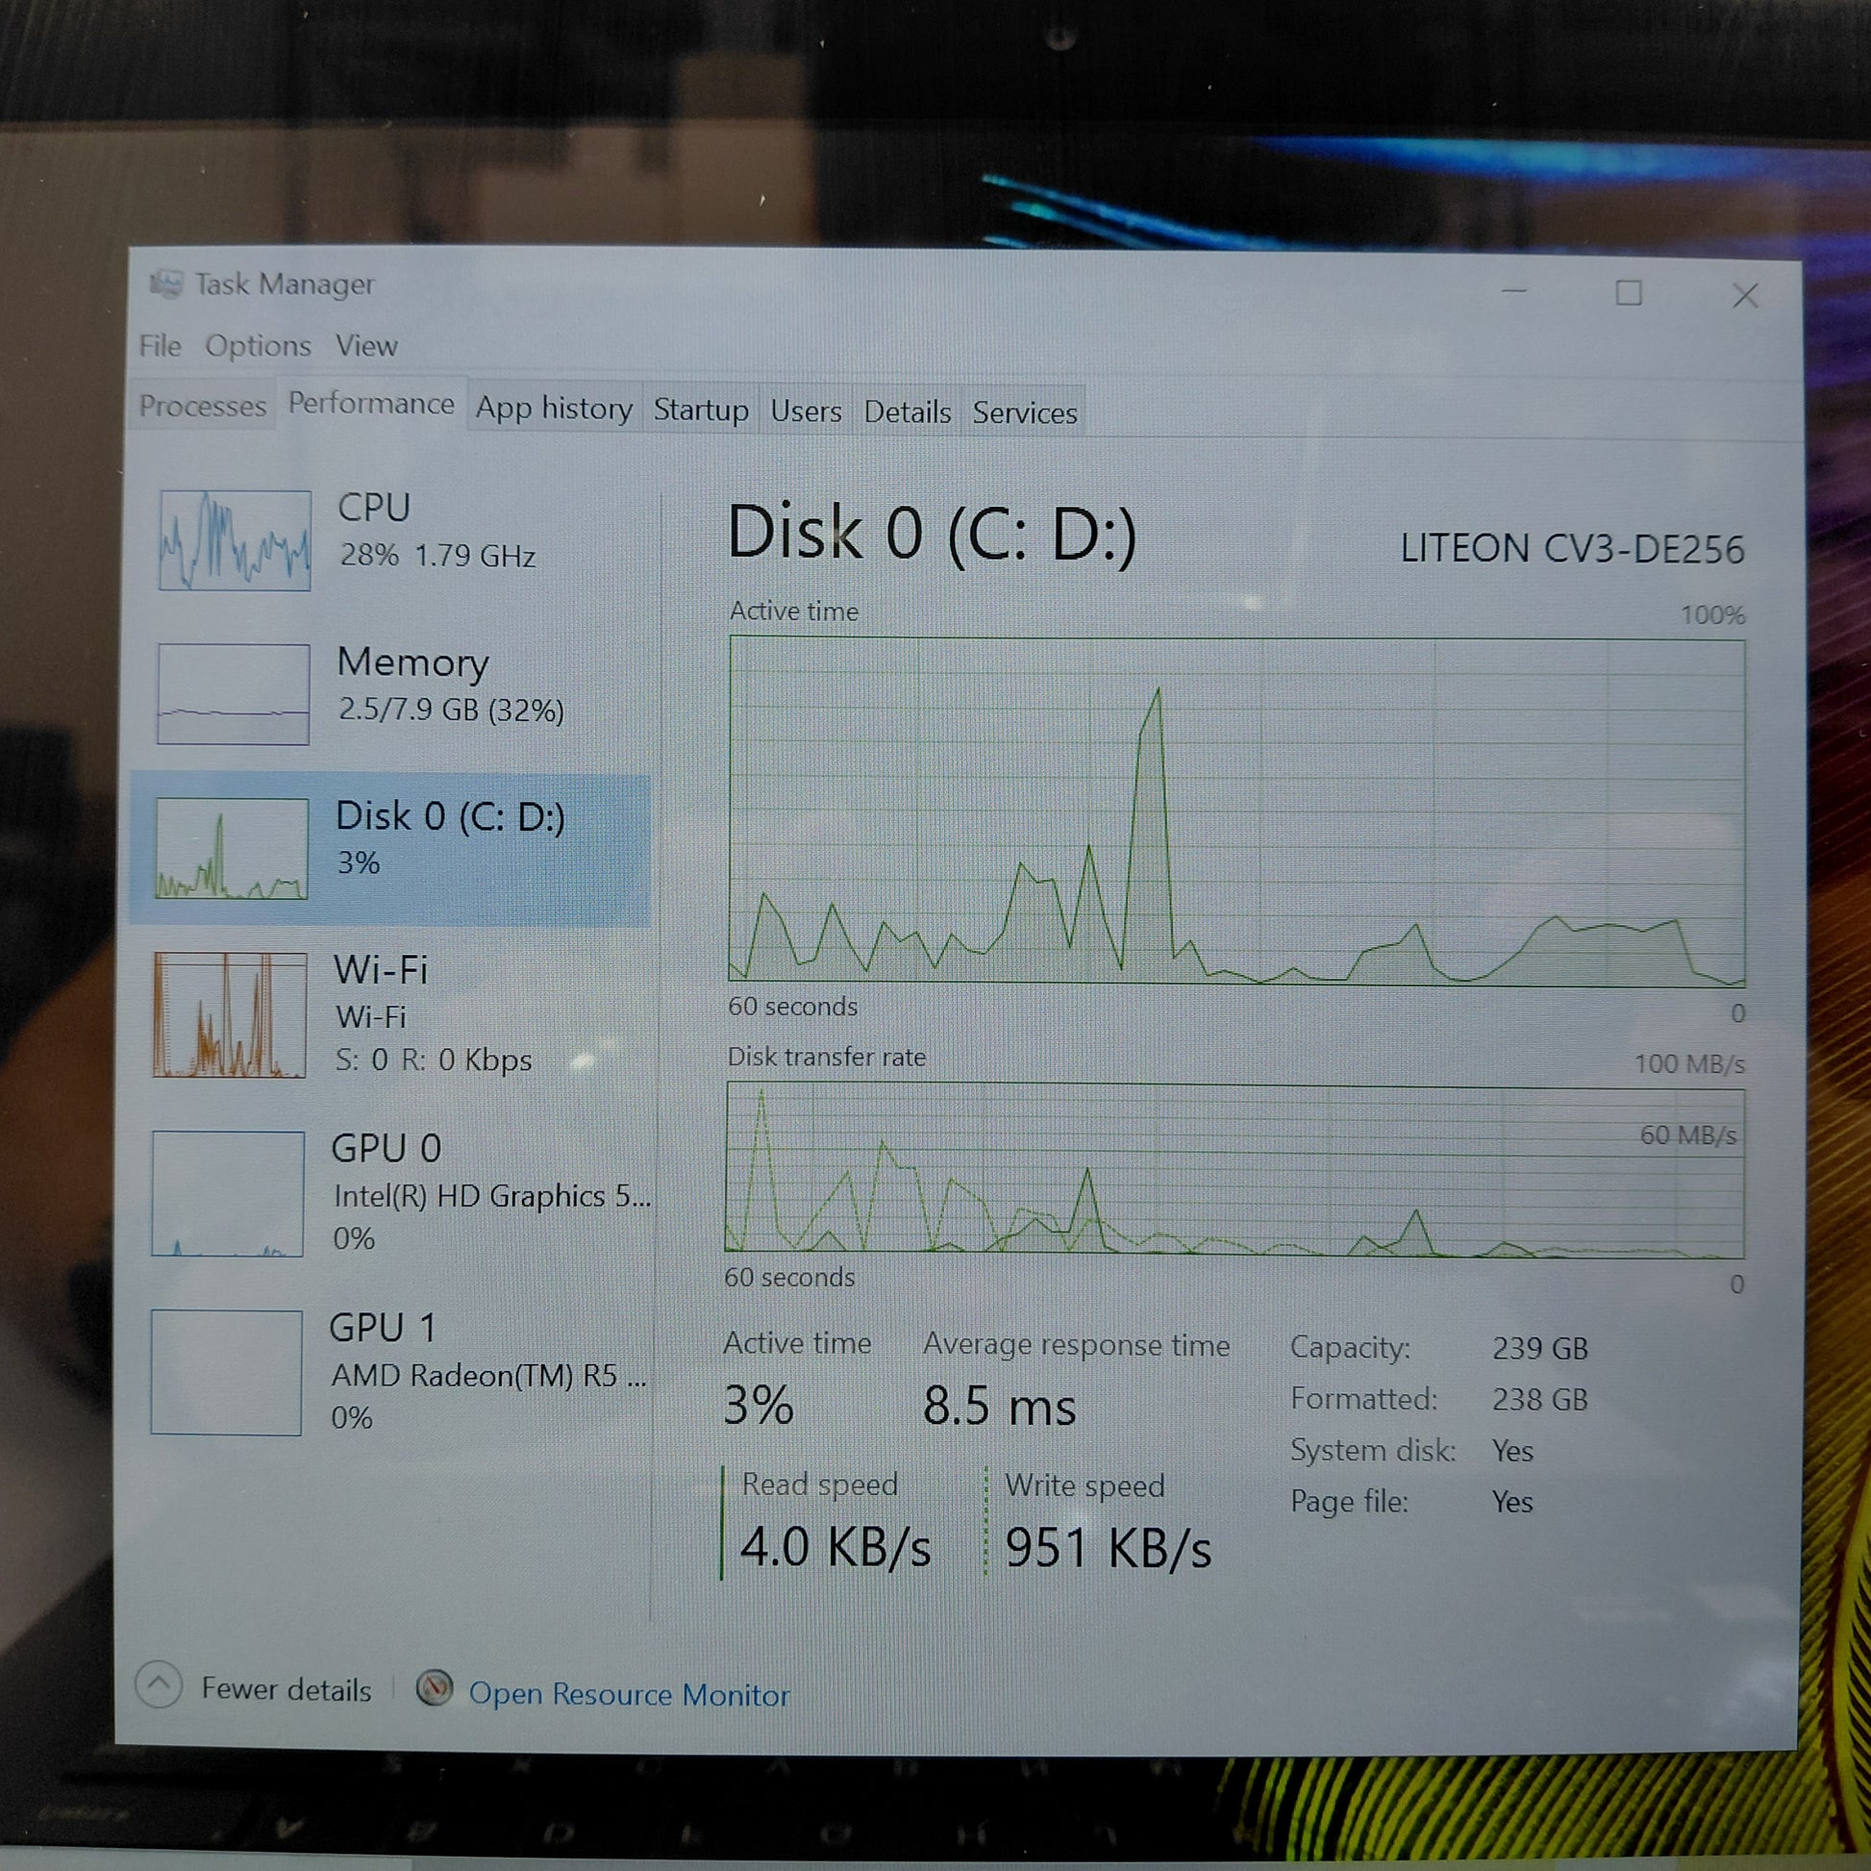Switch to the Processes tab
This screenshot has width=1871, height=1871.
tap(203, 406)
